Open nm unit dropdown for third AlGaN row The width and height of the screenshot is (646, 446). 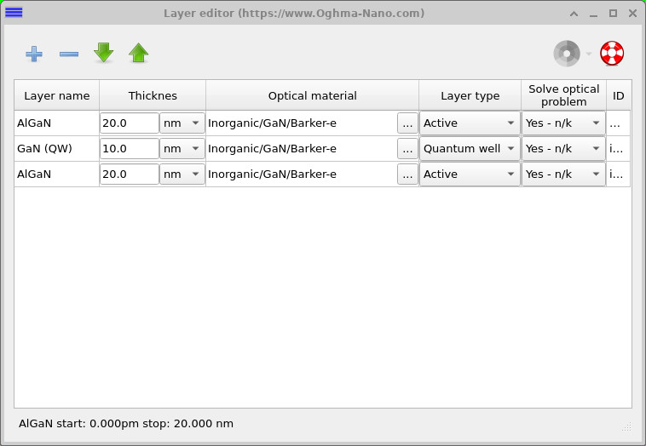tap(182, 174)
